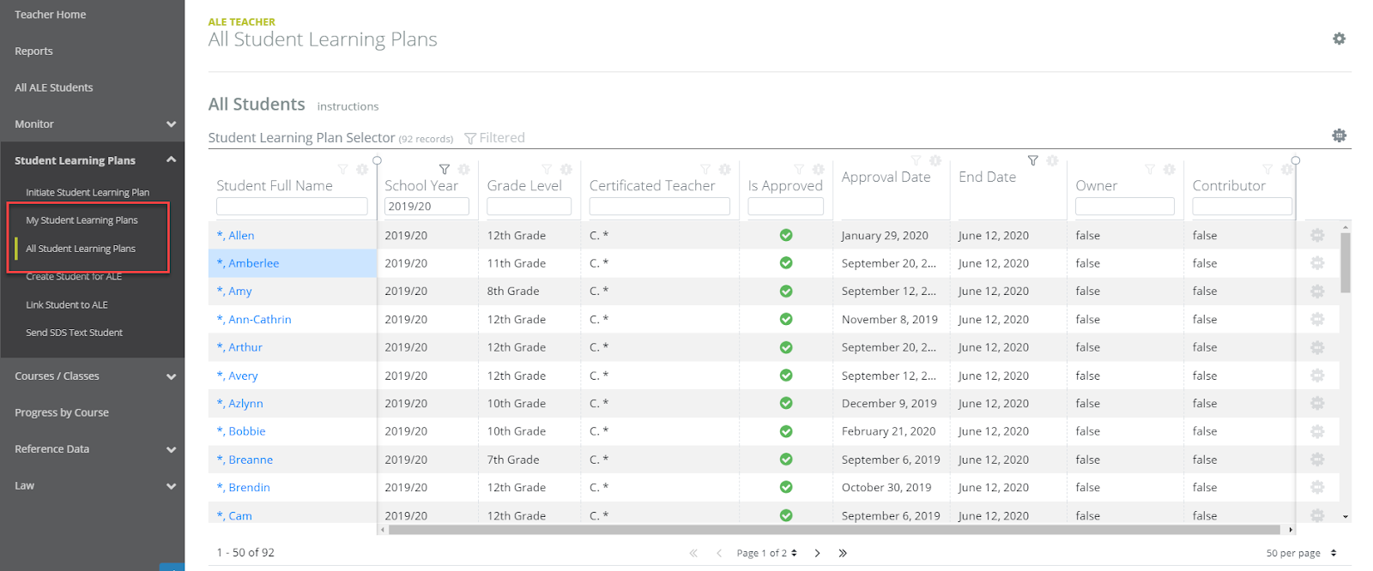Select My Student Learning Plans
This screenshot has height=571, width=1373.
point(82,220)
